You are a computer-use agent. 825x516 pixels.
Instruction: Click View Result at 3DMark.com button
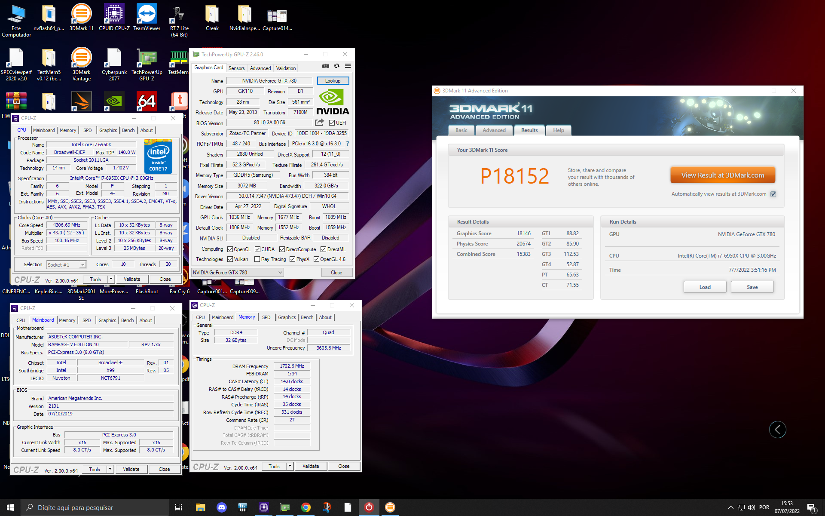click(x=723, y=175)
